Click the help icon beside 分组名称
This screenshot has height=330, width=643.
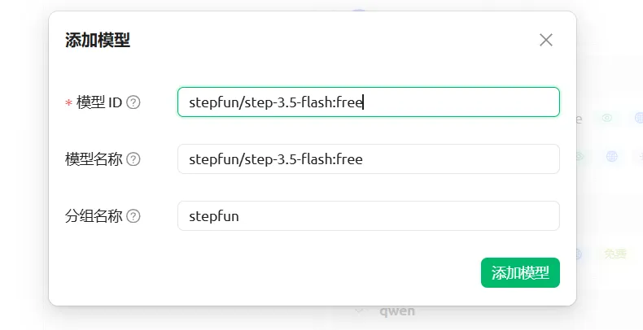point(133,216)
